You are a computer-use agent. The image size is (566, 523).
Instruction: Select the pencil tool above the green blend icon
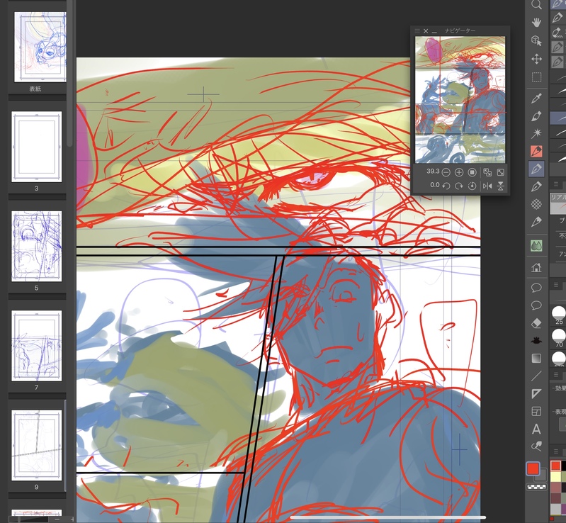536,222
